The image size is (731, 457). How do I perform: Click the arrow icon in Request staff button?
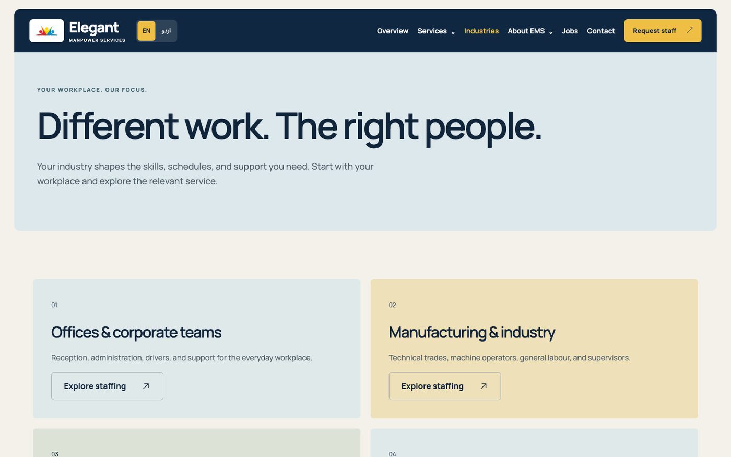coord(689,31)
